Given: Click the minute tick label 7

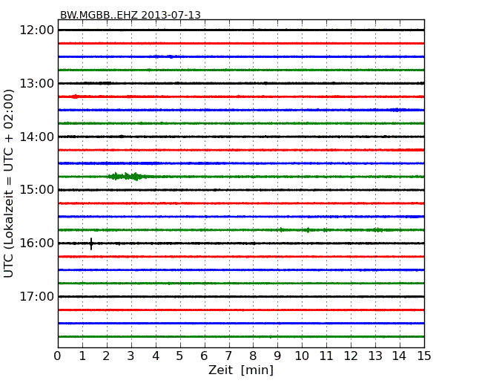Looking at the screenshot, I should coord(228,356).
